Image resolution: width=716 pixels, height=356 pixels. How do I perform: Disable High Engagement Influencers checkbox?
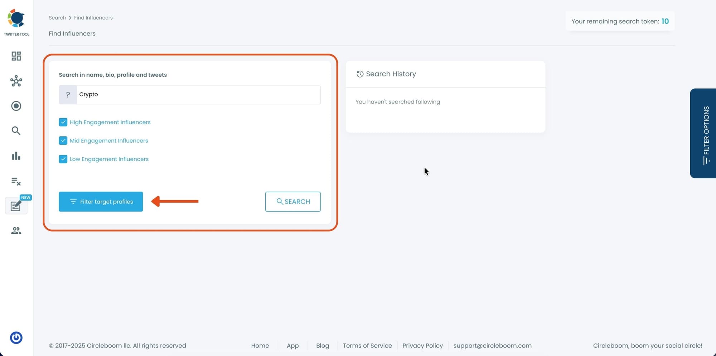coord(63,122)
